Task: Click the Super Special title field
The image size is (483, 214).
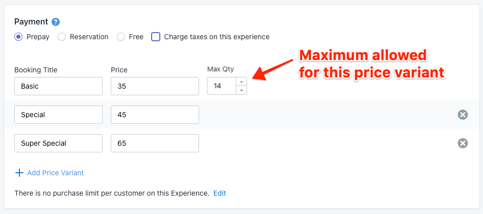Action: [59, 143]
